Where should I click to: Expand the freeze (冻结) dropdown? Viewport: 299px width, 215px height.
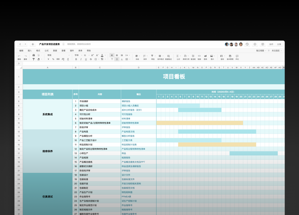pyautogui.click(x=139, y=56)
